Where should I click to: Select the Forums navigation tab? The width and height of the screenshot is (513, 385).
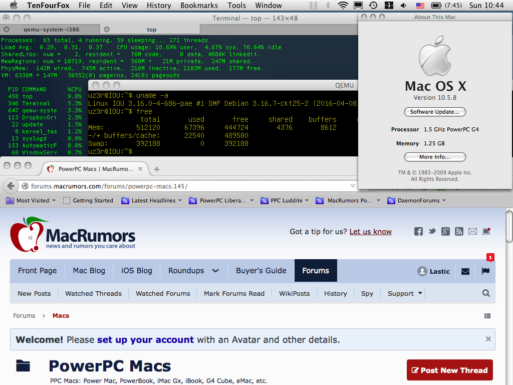pos(316,270)
